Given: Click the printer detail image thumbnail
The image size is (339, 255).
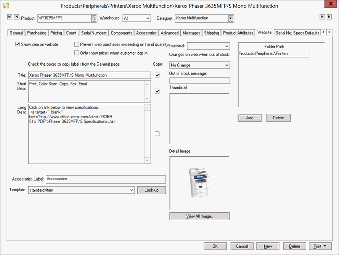Looking at the screenshot, I should tap(199, 182).
